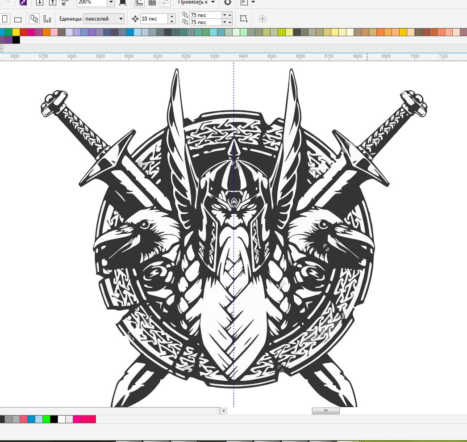Click the object alignment bars icon
The width and height of the screenshot is (467, 442).
coord(47,19)
